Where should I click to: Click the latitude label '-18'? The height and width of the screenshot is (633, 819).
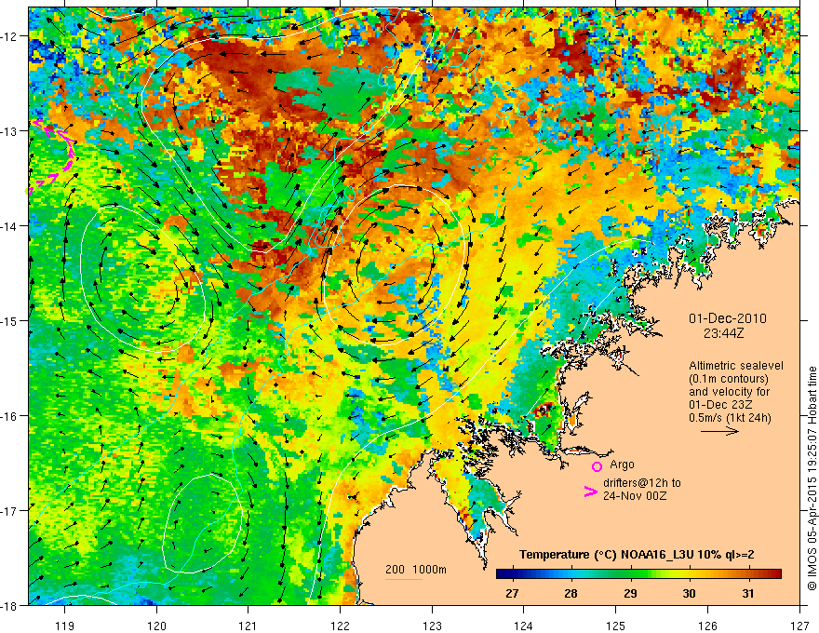point(9,605)
